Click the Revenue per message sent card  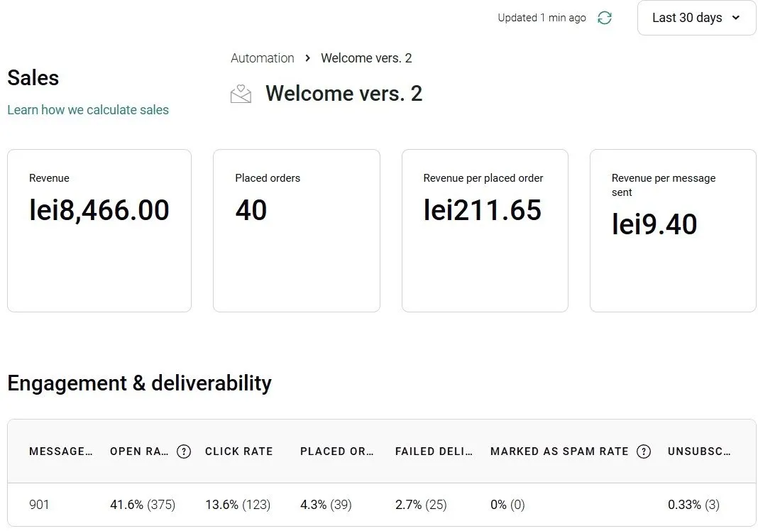673,231
